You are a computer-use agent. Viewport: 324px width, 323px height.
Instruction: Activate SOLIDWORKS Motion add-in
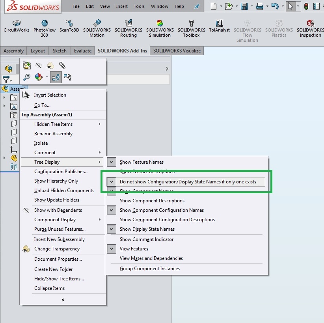(x=97, y=28)
